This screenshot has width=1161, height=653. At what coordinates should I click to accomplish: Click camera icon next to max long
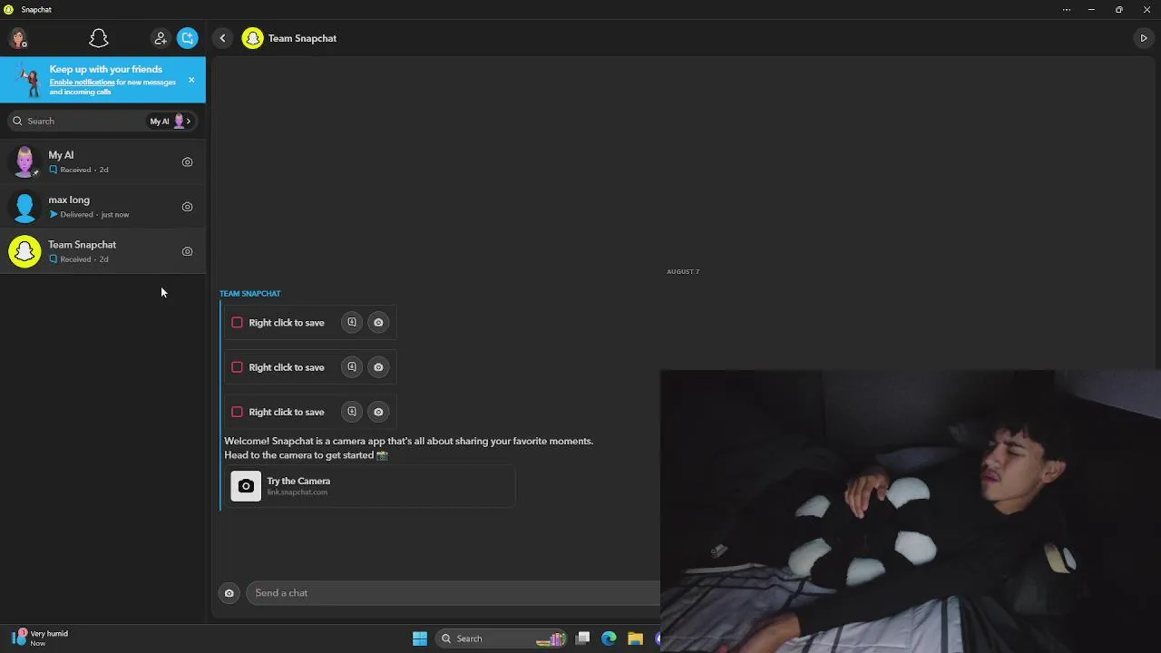point(187,207)
